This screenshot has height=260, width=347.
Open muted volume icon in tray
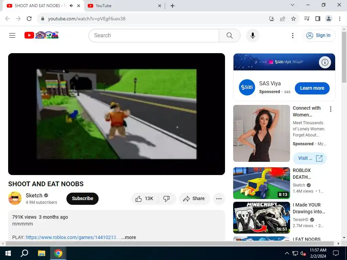(x=303, y=253)
